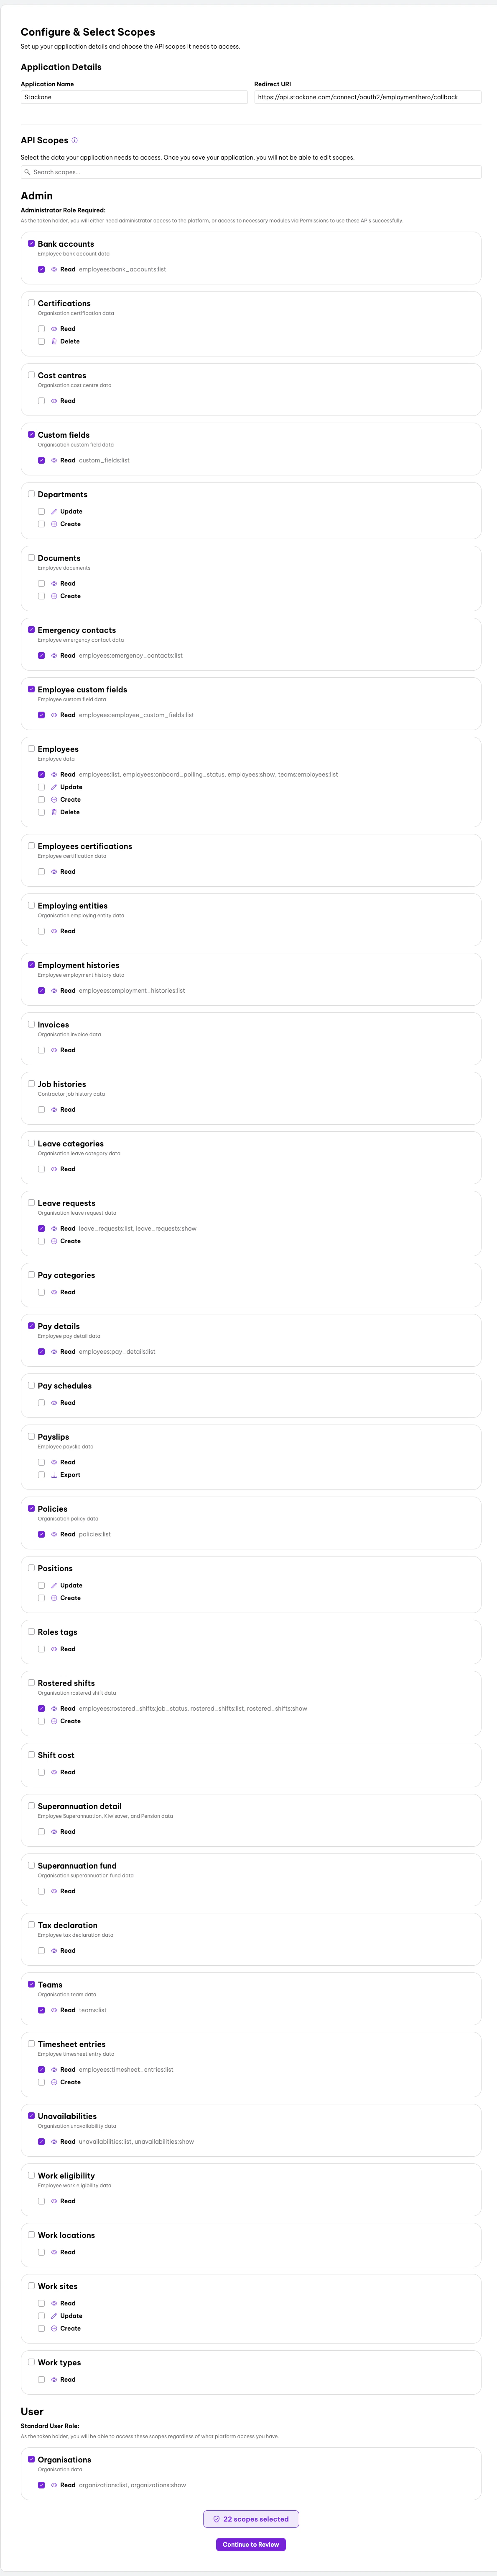The height and width of the screenshot is (2576, 497).
Task: Click the Update pencil icon under Positions
Action: 54,1585
